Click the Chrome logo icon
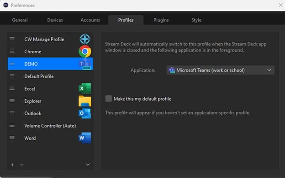The width and height of the screenshot is (285, 178). click(85, 51)
